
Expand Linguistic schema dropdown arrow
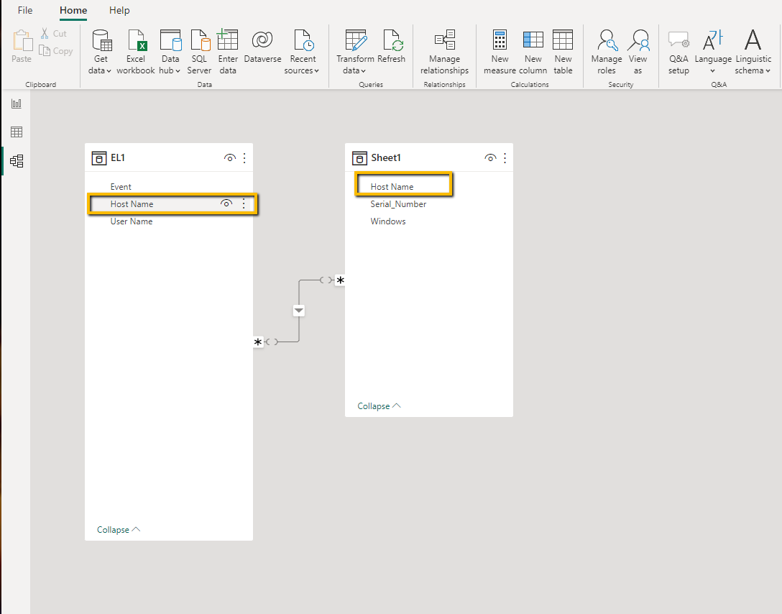(x=768, y=71)
